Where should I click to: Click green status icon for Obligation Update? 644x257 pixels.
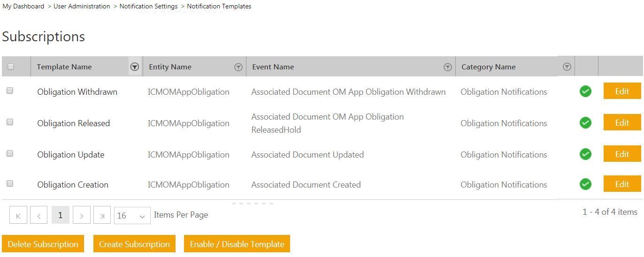[x=585, y=154]
